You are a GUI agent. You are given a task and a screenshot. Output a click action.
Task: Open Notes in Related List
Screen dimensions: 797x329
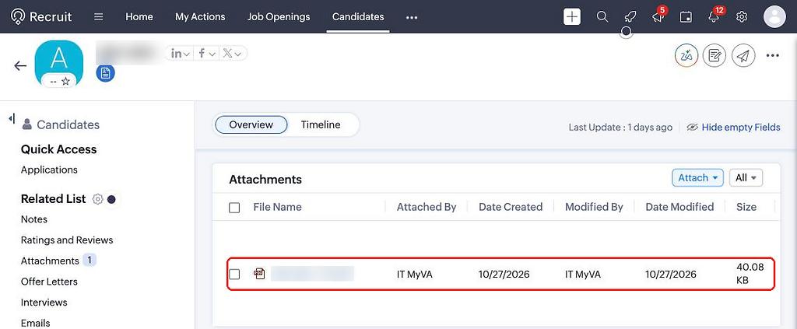pyautogui.click(x=34, y=219)
